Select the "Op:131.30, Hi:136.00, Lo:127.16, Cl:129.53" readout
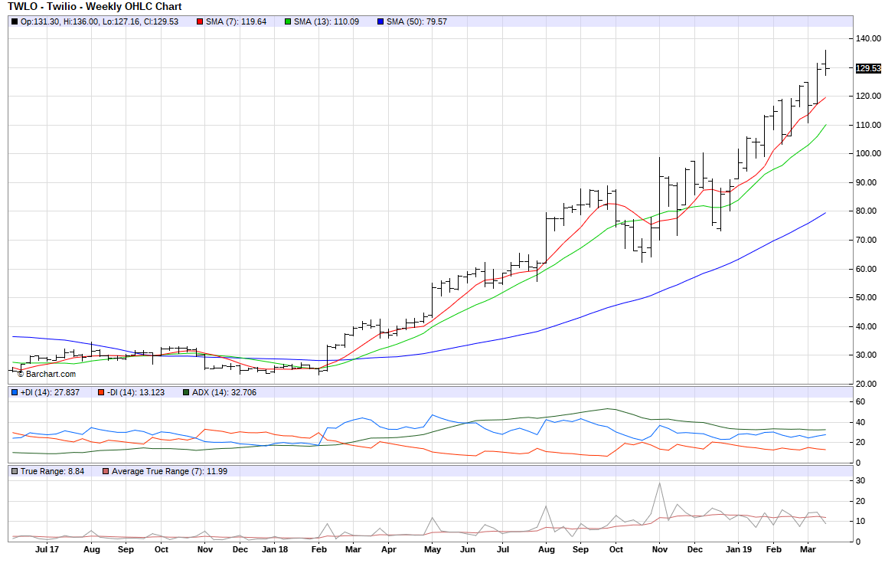Viewport: 885px width, 573px height. (x=100, y=22)
